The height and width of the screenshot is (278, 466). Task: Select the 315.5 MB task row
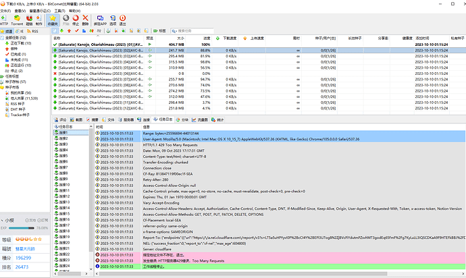click(259, 62)
